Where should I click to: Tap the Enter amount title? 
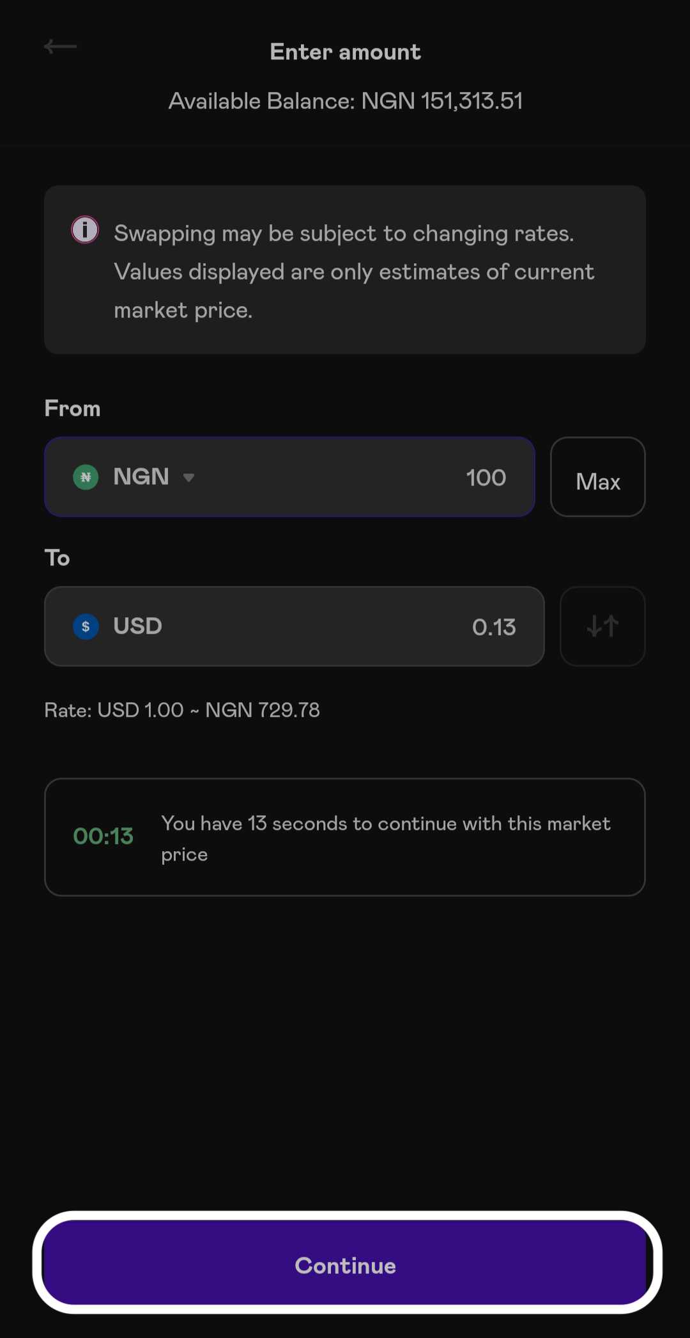coord(346,52)
